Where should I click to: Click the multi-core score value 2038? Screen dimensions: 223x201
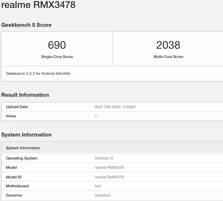(168, 45)
